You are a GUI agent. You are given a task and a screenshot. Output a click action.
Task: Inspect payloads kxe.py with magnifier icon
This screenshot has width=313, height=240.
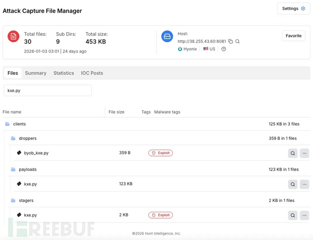coord(293,184)
